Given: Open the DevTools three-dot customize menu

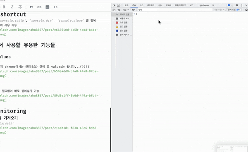Looking at the screenshot, I should [x=242, y=5].
